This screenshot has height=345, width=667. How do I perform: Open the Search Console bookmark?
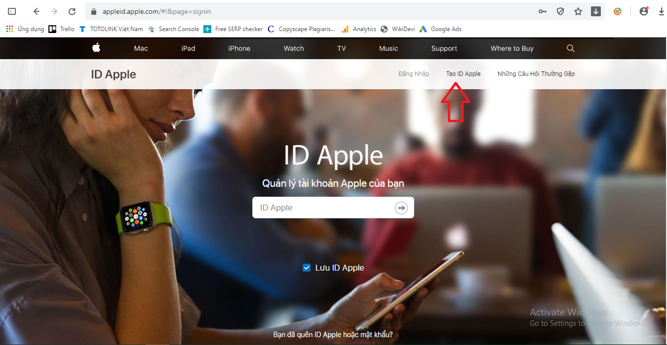(x=173, y=29)
